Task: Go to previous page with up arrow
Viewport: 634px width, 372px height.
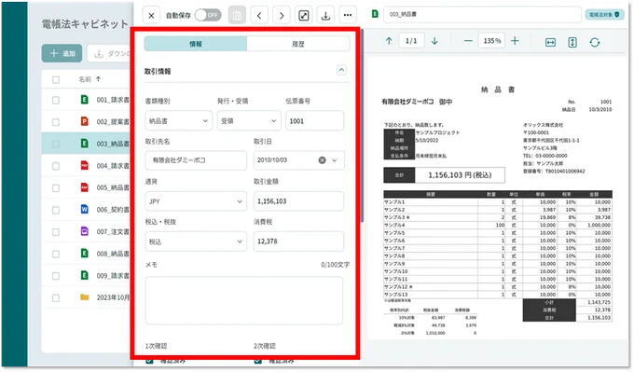Action: click(389, 41)
